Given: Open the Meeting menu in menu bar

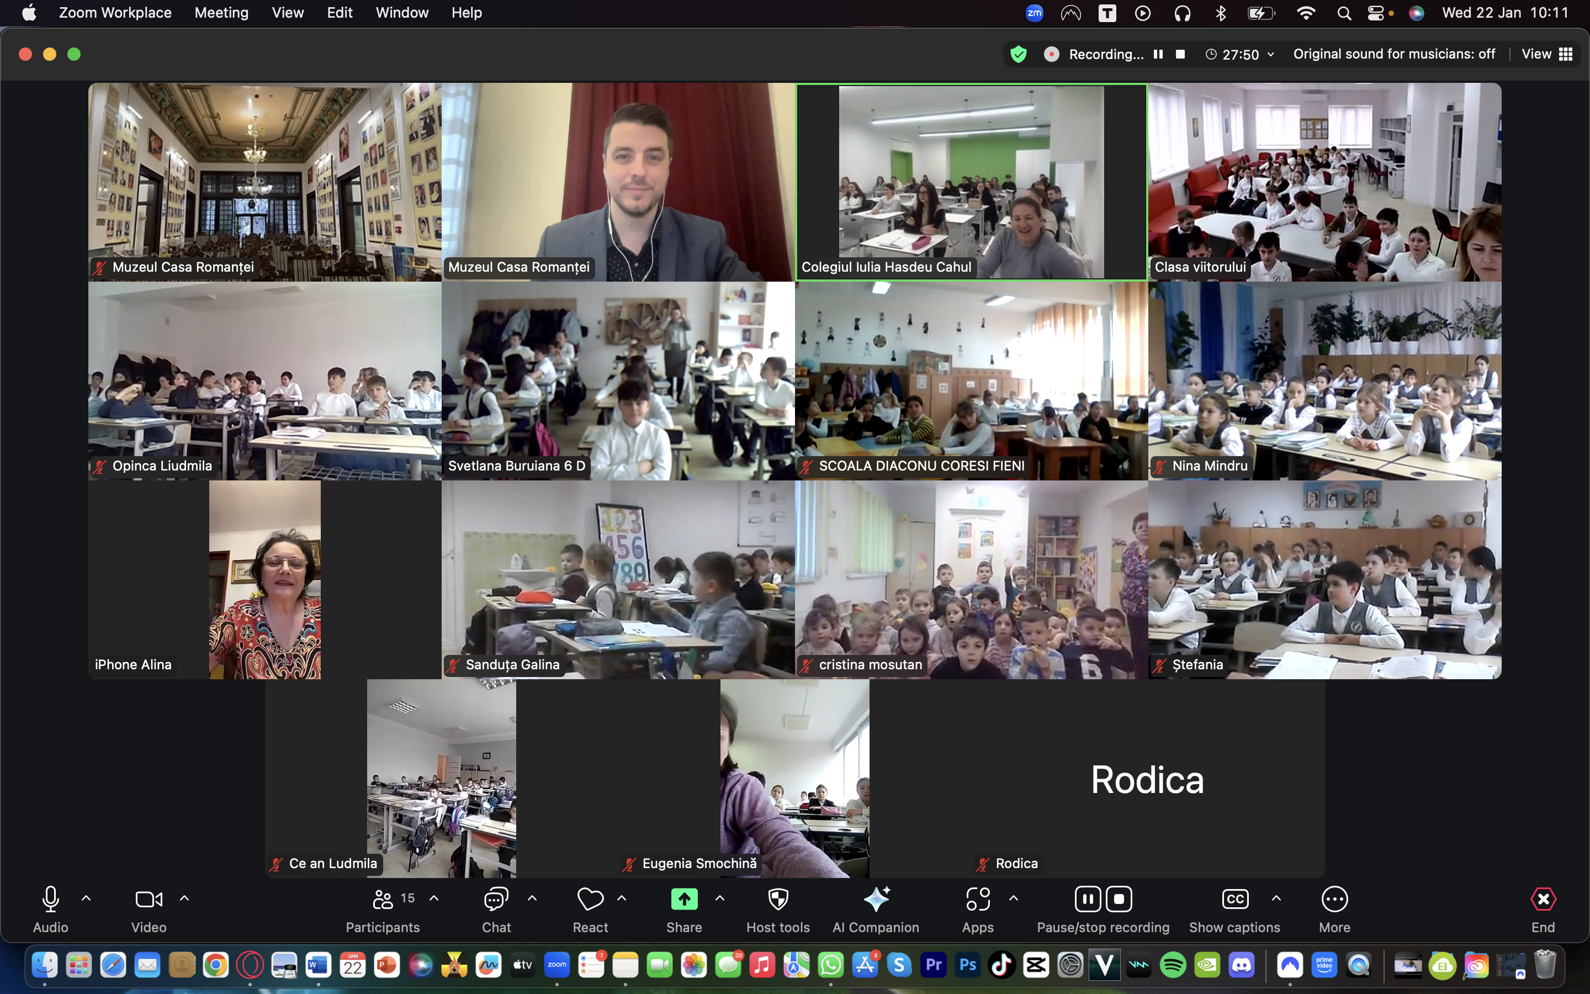Looking at the screenshot, I should [221, 13].
